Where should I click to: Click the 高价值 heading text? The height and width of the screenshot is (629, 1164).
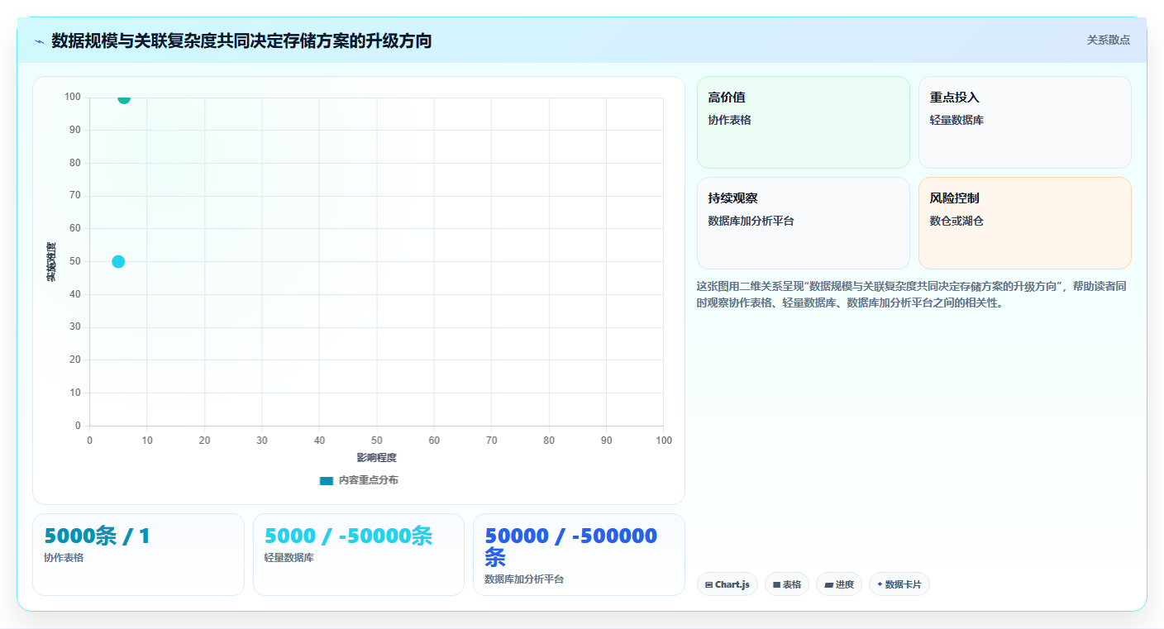click(727, 98)
